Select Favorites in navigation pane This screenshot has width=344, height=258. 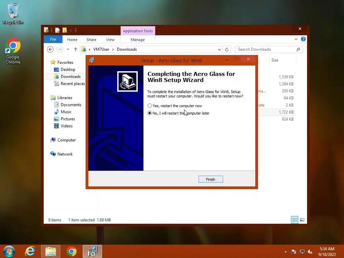click(65, 62)
